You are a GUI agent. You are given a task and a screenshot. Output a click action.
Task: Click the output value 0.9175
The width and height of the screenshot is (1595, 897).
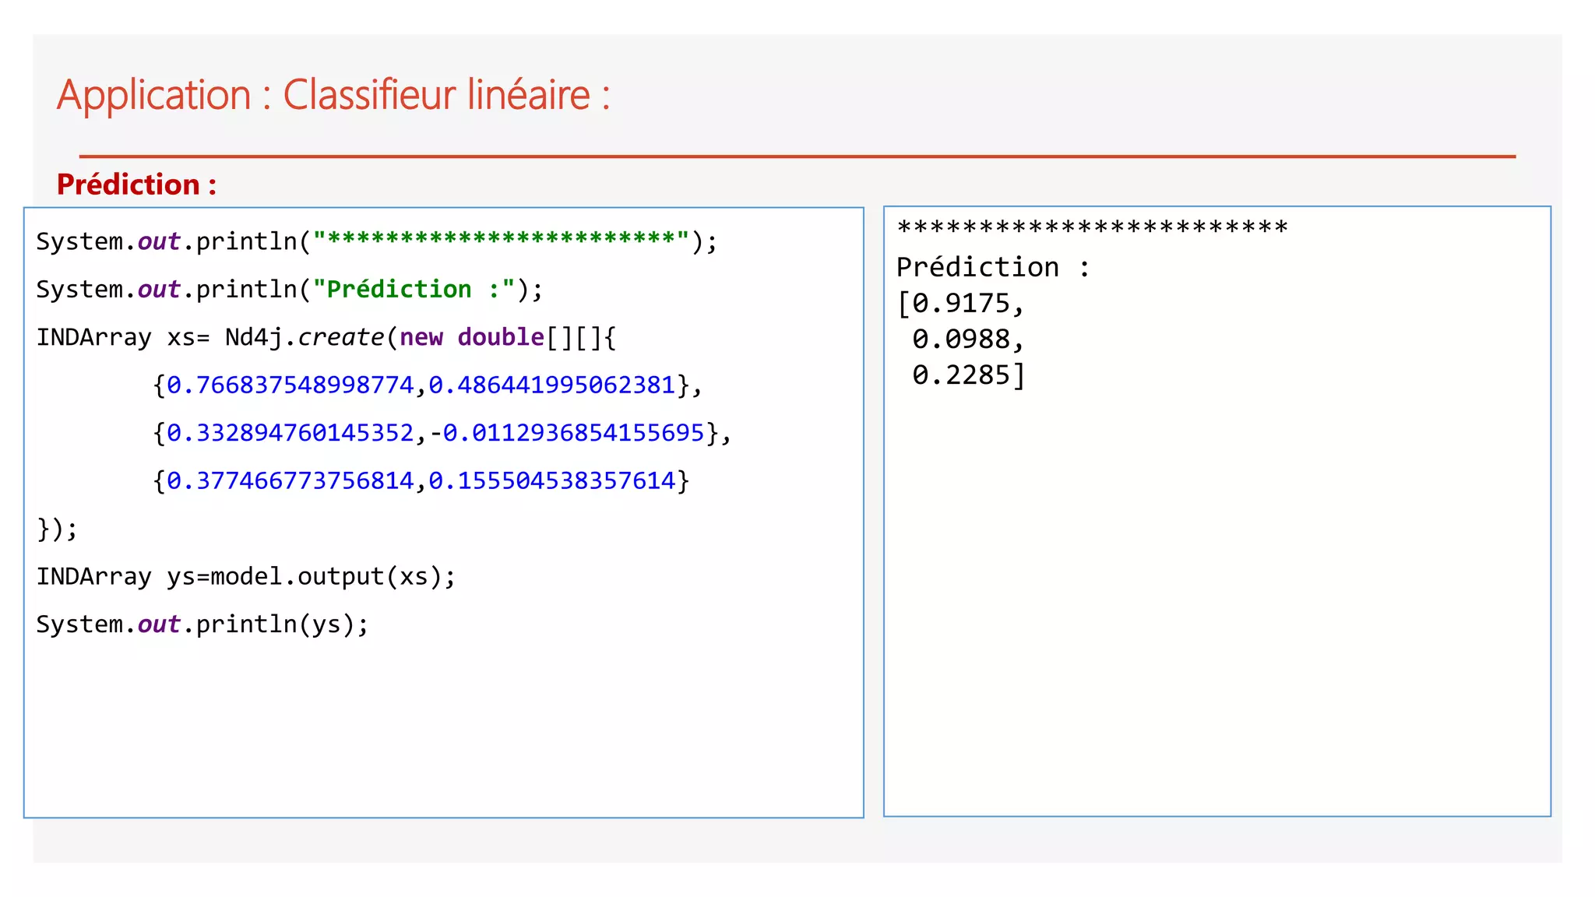(x=961, y=304)
